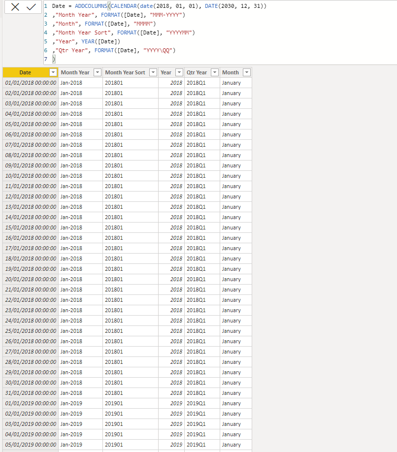The width and height of the screenshot is (397, 452).
Task: Click 201801 in the 07/01/2018 row
Action: coord(114,145)
